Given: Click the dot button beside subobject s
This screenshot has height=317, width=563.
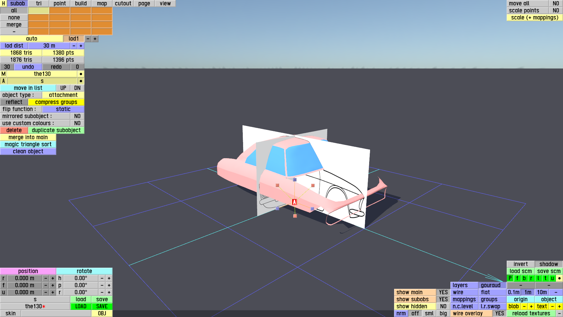Looking at the screenshot, I should tap(81, 81).
